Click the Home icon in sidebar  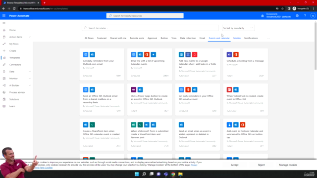pyautogui.click(x=4, y=30)
